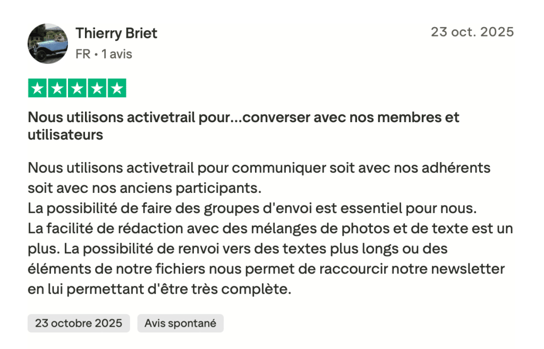Image resolution: width=544 pixels, height=349 pixels.
Task: Open Thierry Briet's profile avatar photo
Action: (48, 44)
